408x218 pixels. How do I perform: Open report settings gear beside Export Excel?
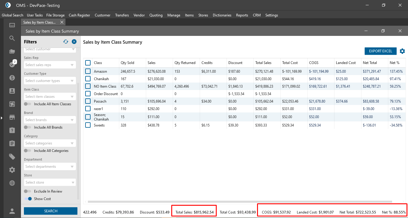coord(402,51)
